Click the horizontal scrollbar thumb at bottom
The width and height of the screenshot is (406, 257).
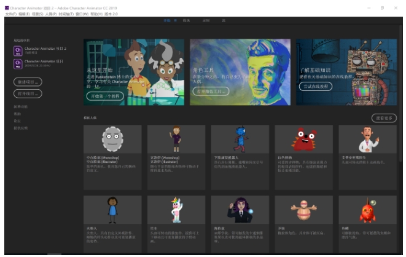coord(55,255)
